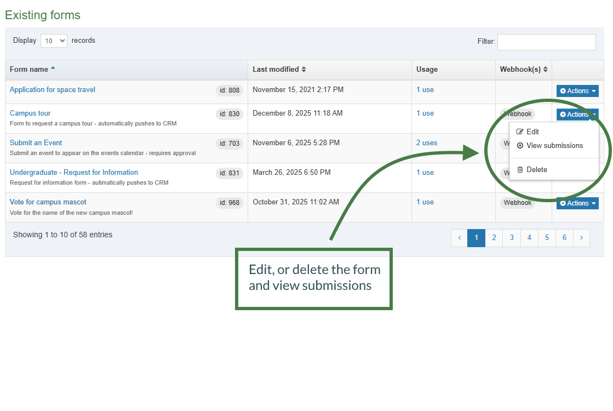This screenshot has height=411, width=613.
Task: Open the Campus tour form link
Action: [30, 113]
